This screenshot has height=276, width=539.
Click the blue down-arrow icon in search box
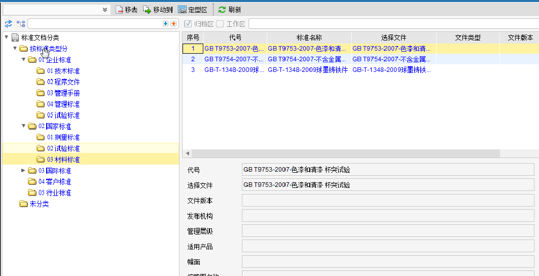coord(165,24)
